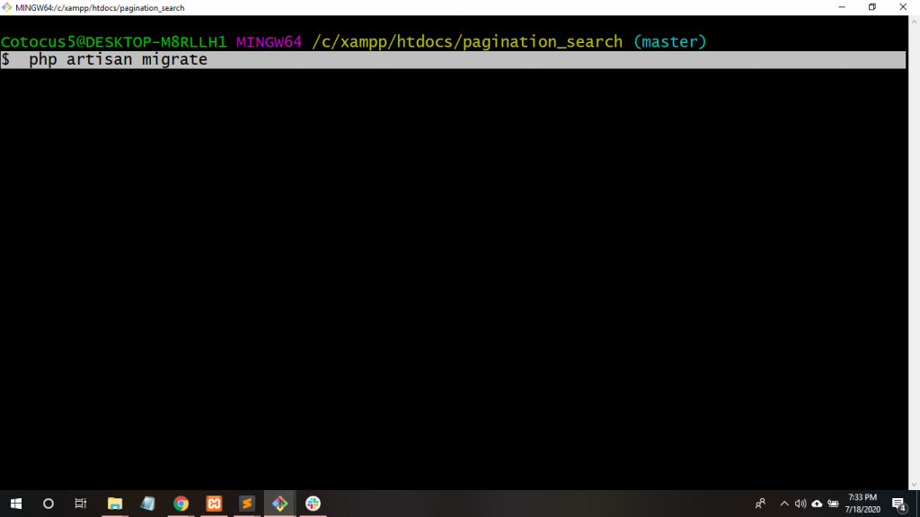Open the People icon in system tray

[x=761, y=504]
